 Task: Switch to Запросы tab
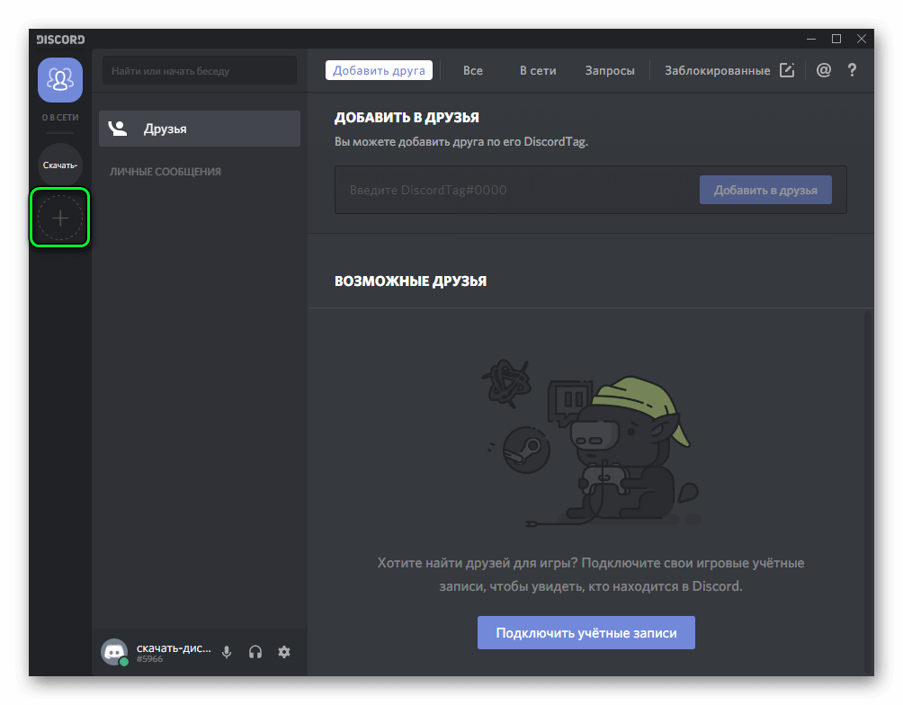610,70
